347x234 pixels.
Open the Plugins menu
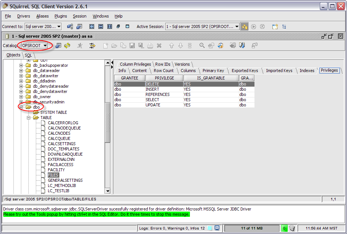tap(61, 16)
